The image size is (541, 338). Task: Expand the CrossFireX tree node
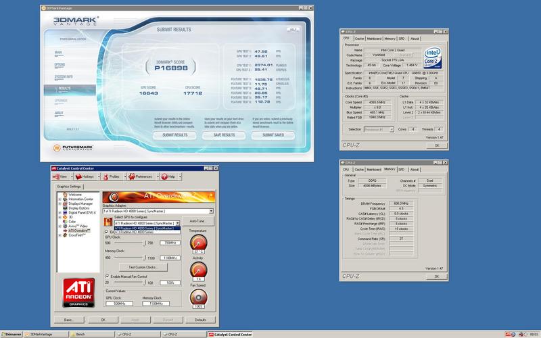(x=60, y=235)
